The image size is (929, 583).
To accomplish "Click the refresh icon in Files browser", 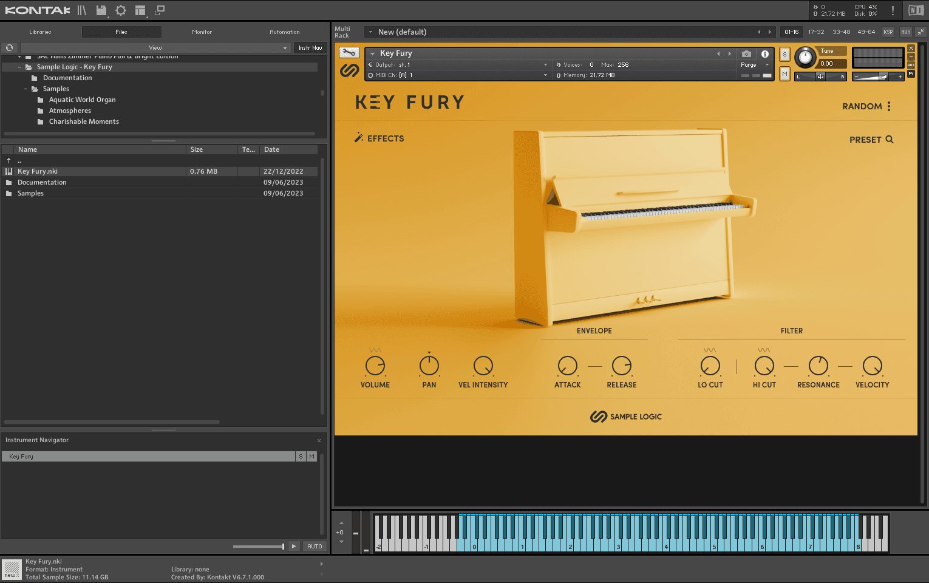I will [10, 47].
